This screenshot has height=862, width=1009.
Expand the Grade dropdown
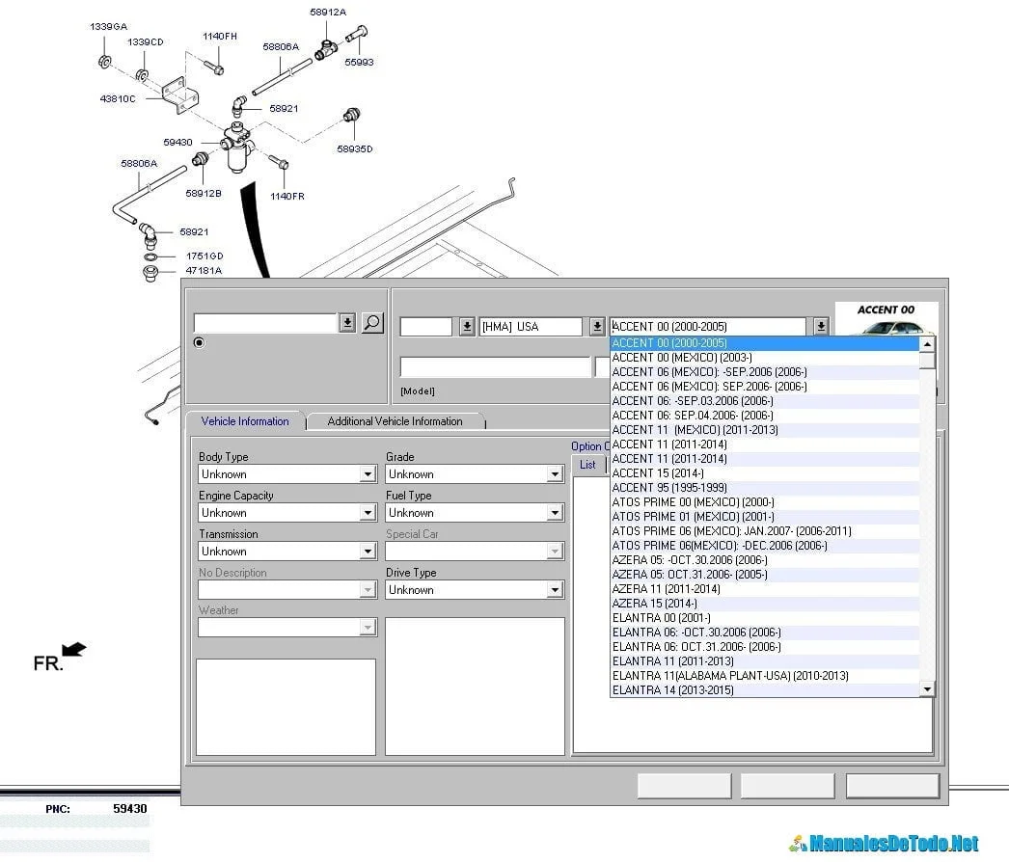(x=555, y=474)
